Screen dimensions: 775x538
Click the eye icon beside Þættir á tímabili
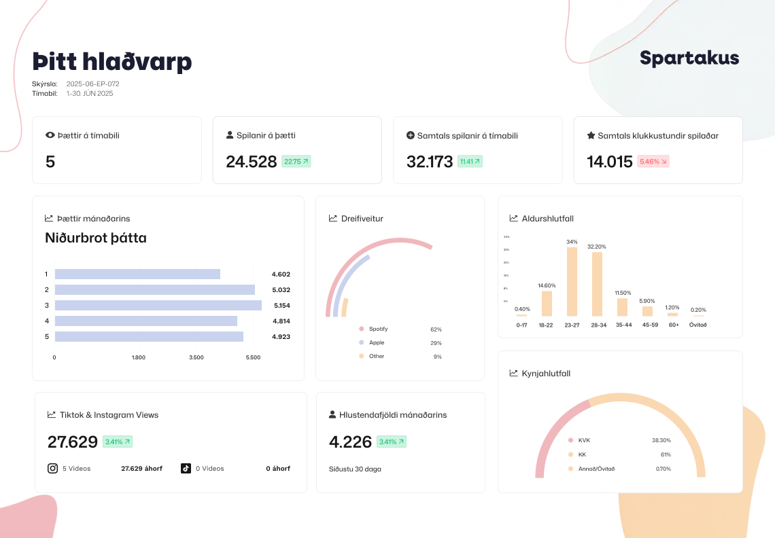click(x=50, y=135)
